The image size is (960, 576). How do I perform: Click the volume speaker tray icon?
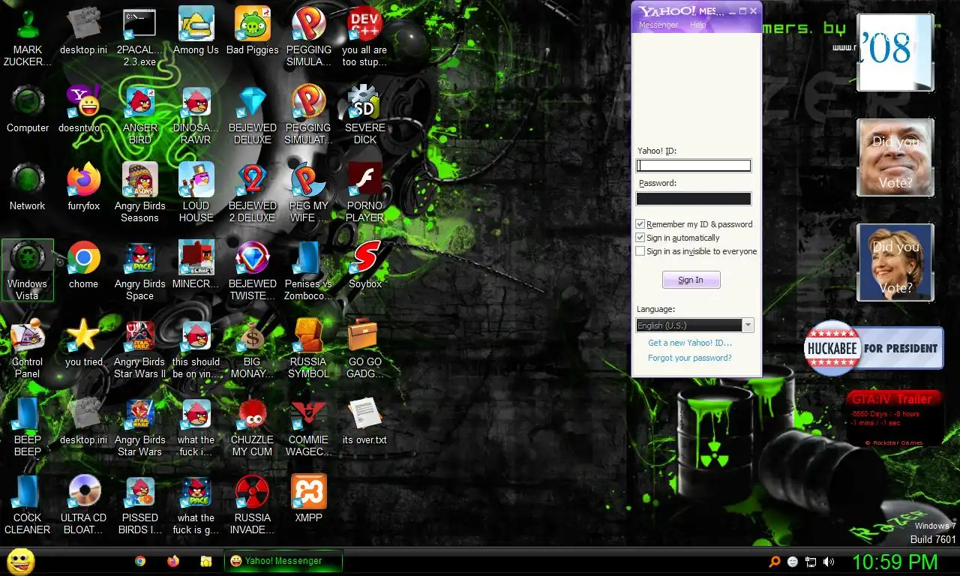(x=829, y=562)
